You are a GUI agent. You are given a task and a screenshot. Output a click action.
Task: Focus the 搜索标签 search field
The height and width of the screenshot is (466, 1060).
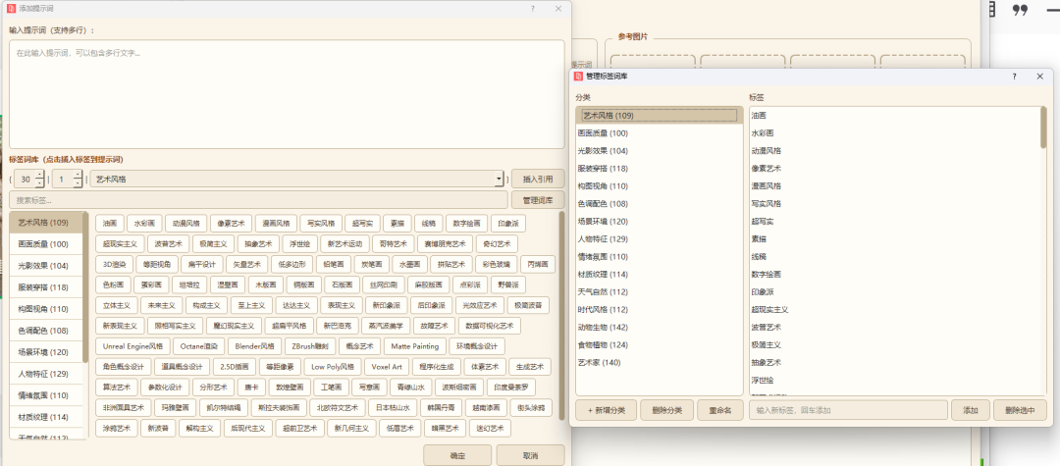pyautogui.click(x=258, y=200)
